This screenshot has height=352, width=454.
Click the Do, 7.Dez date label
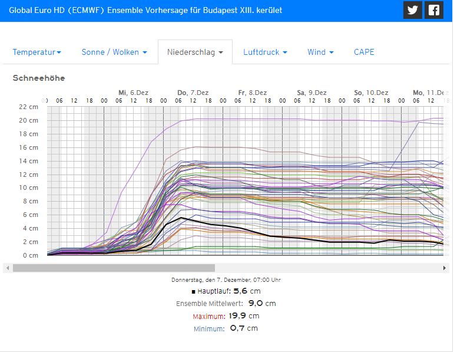click(193, 93)
